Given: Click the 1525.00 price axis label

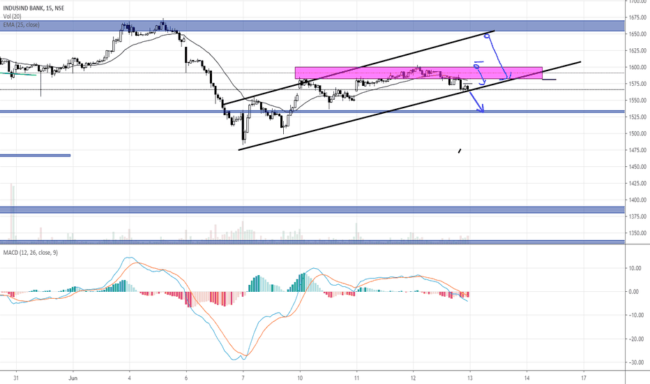Looking at the screenshot, I should tap(637, 117).
